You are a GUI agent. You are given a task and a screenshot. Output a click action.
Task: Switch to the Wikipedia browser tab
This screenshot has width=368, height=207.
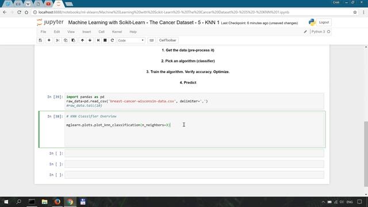(28, 4)
